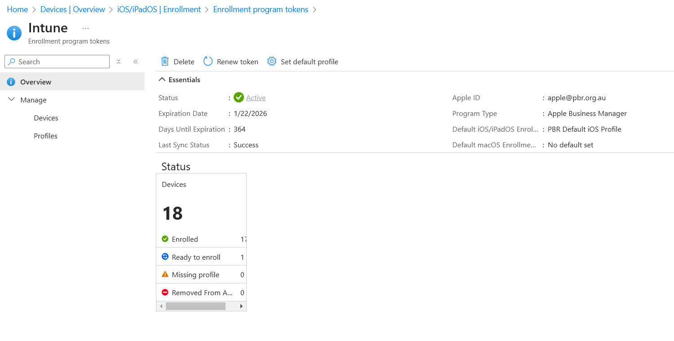The height and width of the screenshot is (341, 674).
Task: Click the Default iOS/iPadOS Enrol... label
Action: point(495,129)
